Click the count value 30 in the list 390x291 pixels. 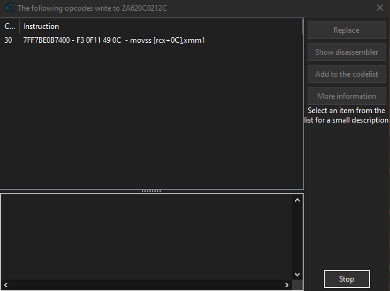pos(8,40)
